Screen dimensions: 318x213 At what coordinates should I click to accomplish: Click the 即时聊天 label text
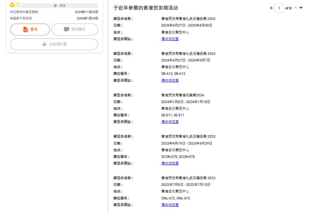pos(78,29)
